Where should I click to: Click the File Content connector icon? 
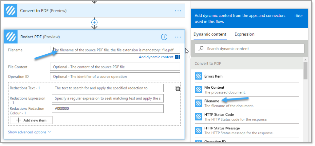tap(198, 90)
